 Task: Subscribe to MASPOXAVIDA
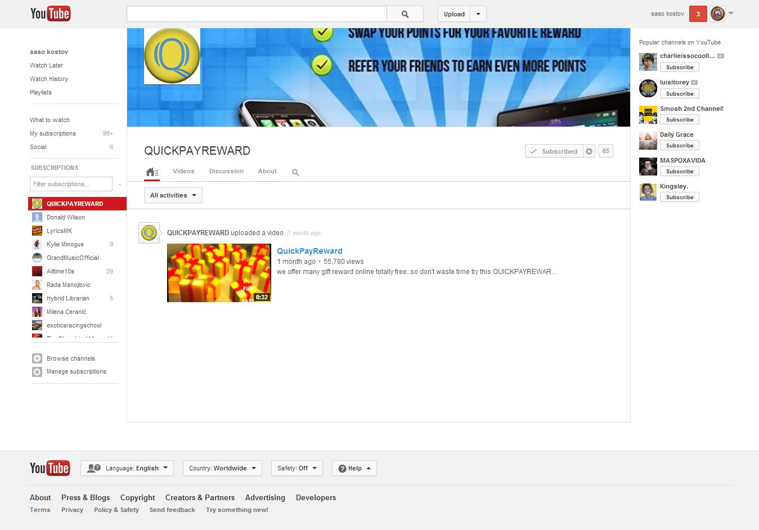click(x=680, y=172)
